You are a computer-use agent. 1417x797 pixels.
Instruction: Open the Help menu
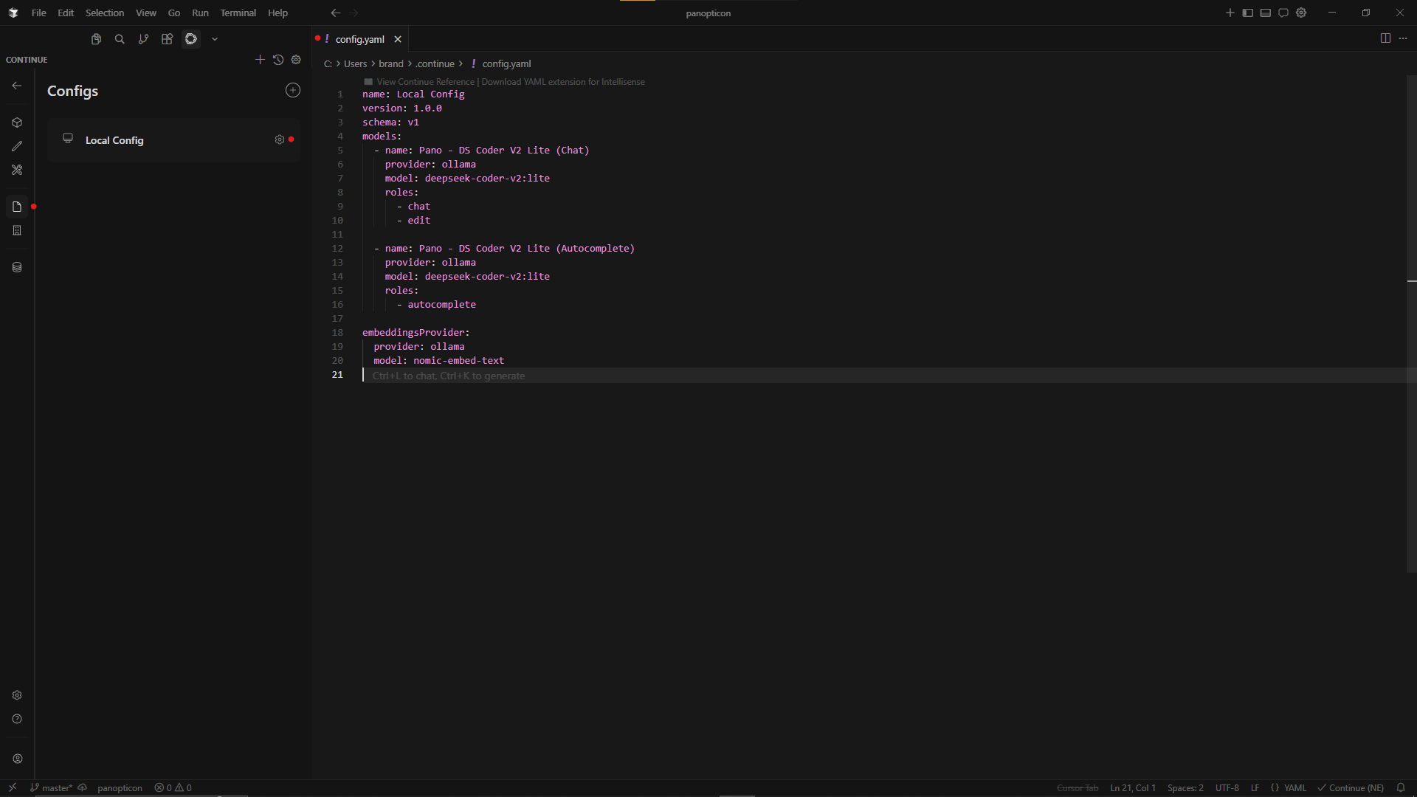pyautogui.click(x=277, y=13)
